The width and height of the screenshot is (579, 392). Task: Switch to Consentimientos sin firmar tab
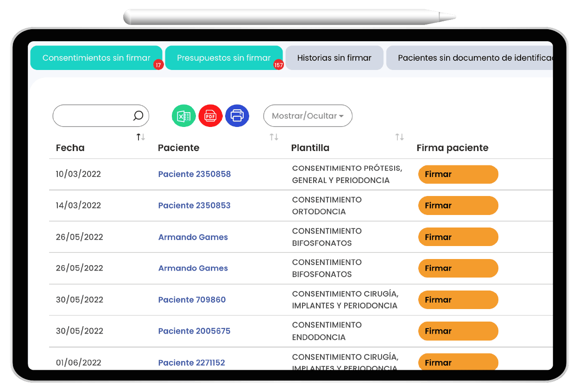96,58
